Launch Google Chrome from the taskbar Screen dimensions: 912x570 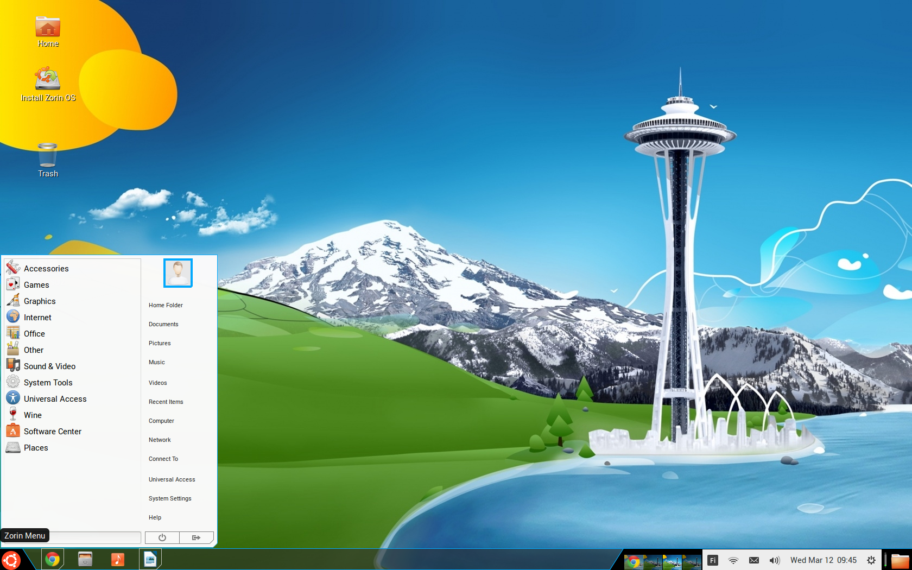tap(53, 559)
